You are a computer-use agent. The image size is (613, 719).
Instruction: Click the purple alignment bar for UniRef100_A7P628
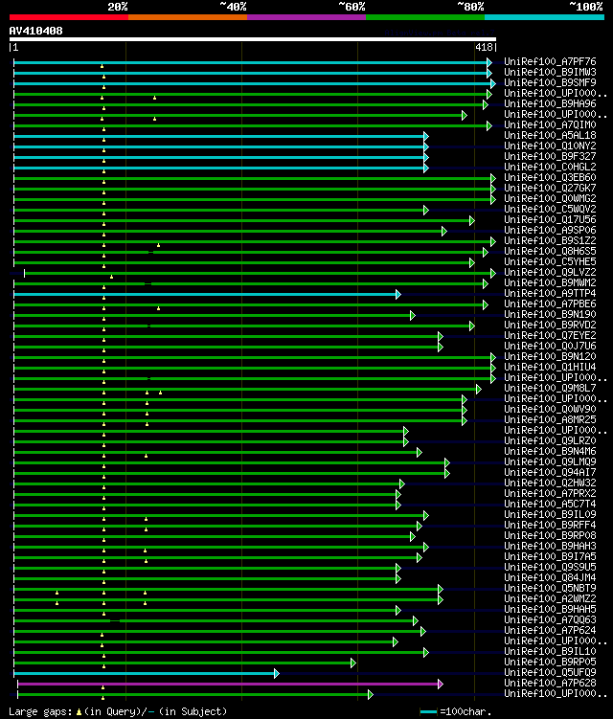point(228,684)
